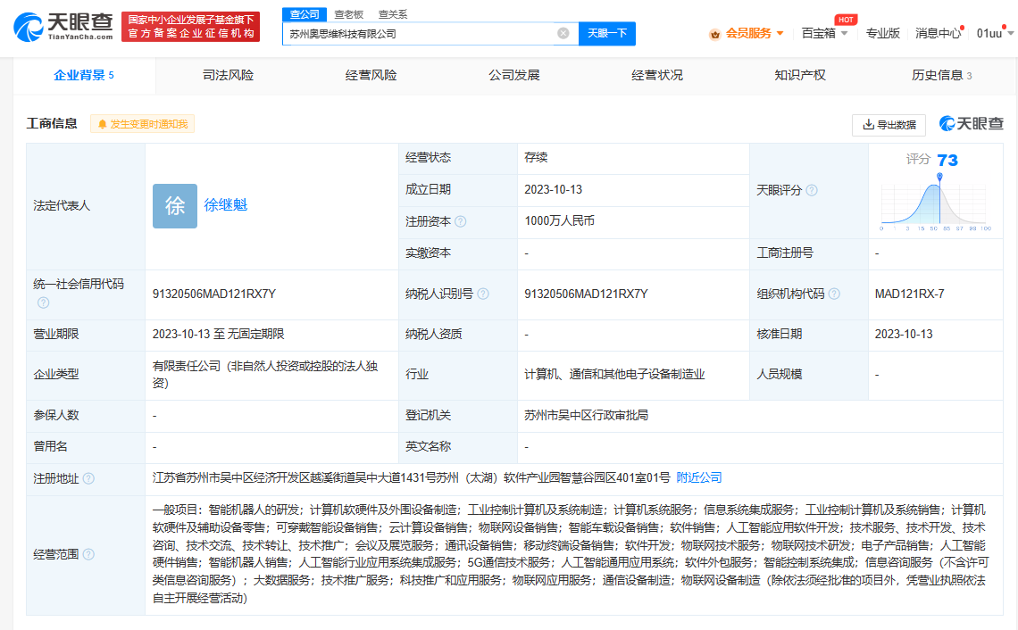
Task: Click the download icon in 导出数据
Action: 868,125
